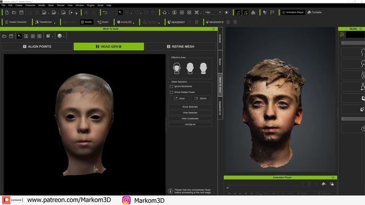Open Turntable from top toolbar
Image resolution: width=365 pixels, height=205 pixels.
[314, 13]
